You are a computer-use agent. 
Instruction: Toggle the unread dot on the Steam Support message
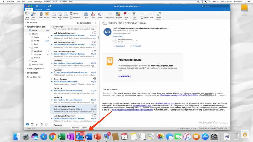click(52, 81)
